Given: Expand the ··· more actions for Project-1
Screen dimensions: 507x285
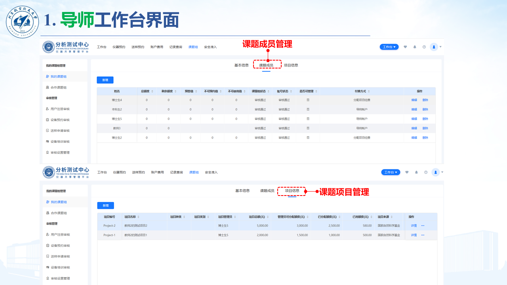Looking at the screenshot, I should coord(423,235).
